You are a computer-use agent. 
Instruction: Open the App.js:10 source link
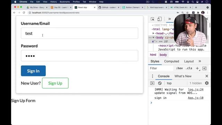pyautogui.click(x=196, y=98)
